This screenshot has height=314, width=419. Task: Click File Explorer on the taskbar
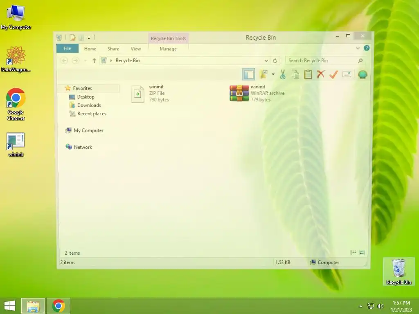[33, 306]
